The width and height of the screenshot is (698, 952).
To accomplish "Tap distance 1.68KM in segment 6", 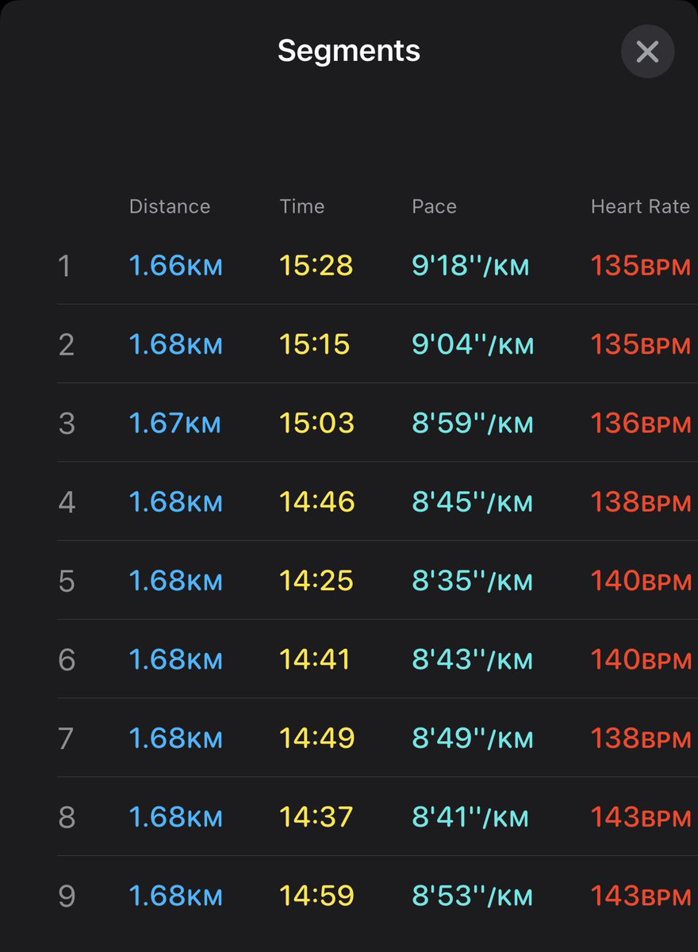I will [x=176, y=659].
